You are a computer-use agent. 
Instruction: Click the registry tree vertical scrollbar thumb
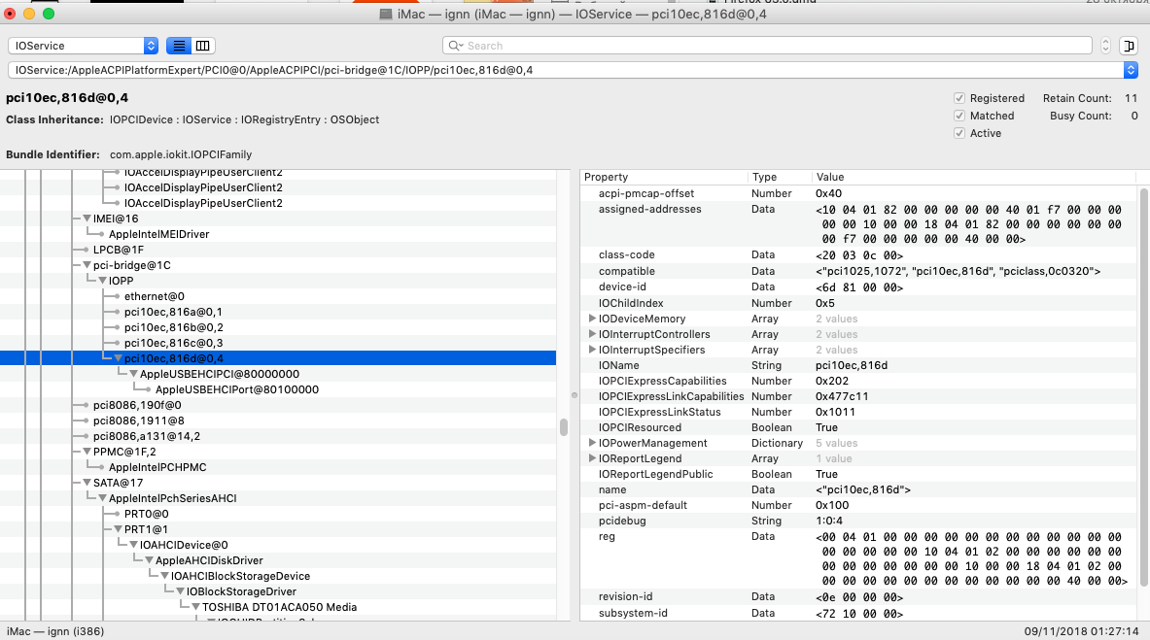(x=564, y=427)
